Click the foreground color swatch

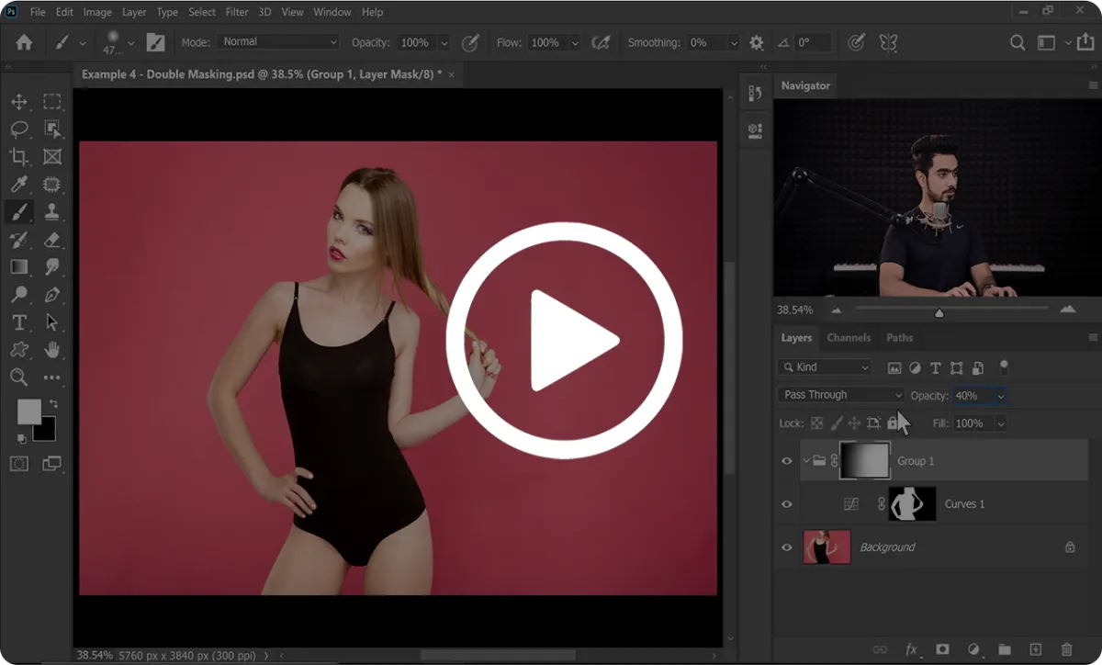(x=29, y=411)
